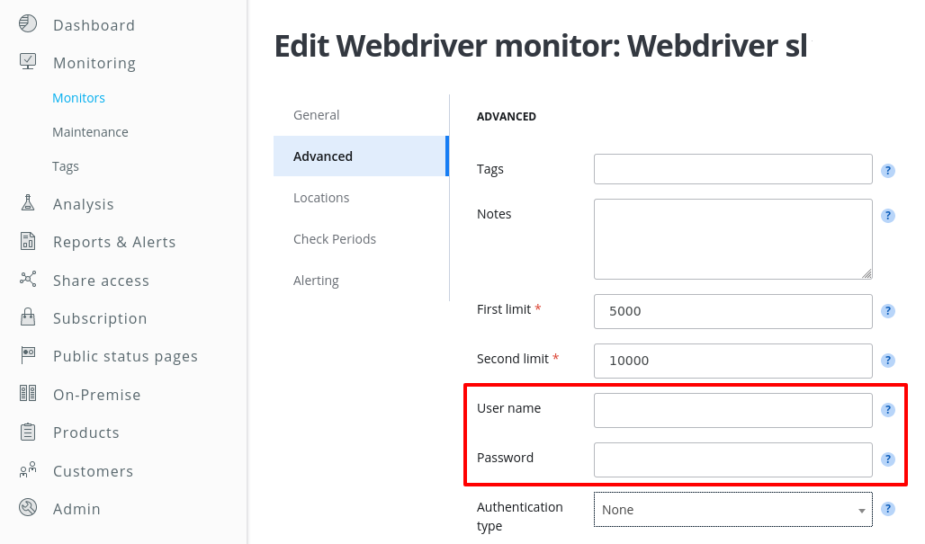Click the User name input field
The width and height of the screenshot is (925, 544).
[732, 410]
